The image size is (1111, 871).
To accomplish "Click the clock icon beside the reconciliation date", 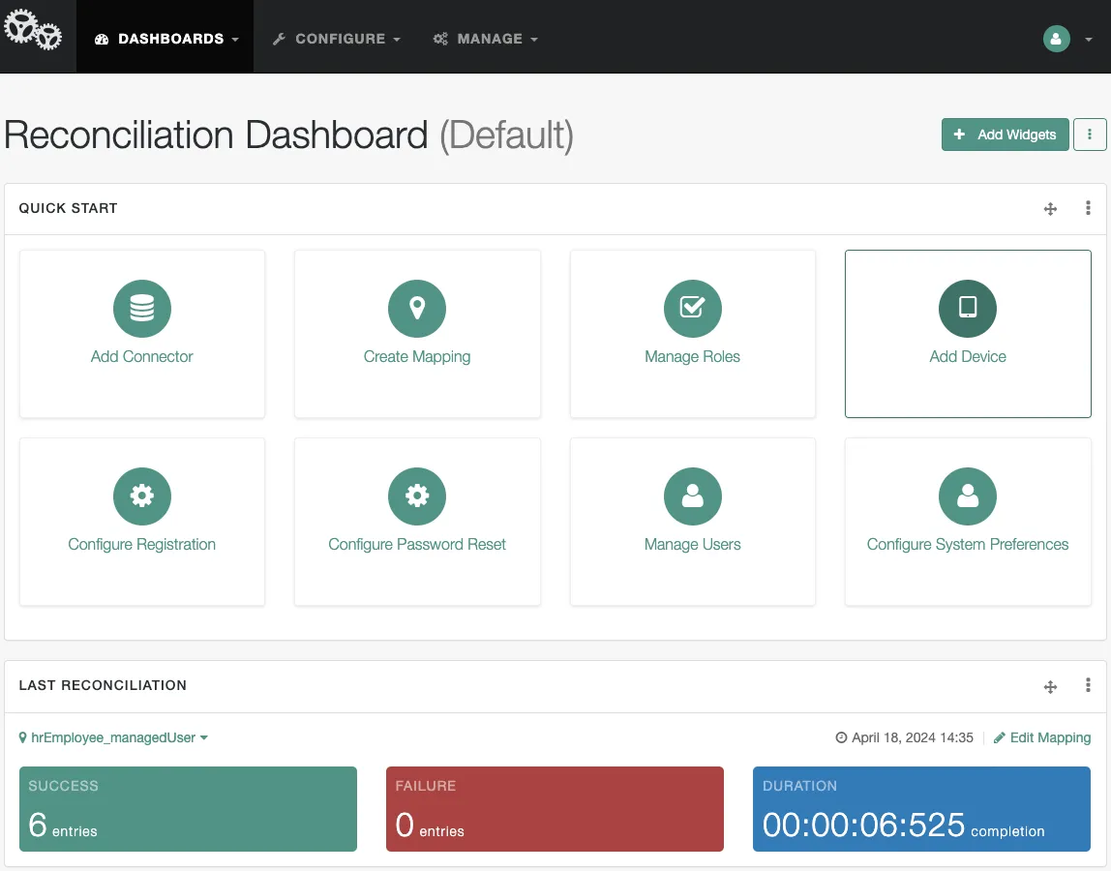I will tap(840, 736).
